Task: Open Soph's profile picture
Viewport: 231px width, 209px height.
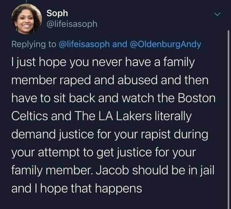Action: tap(26, 19)
